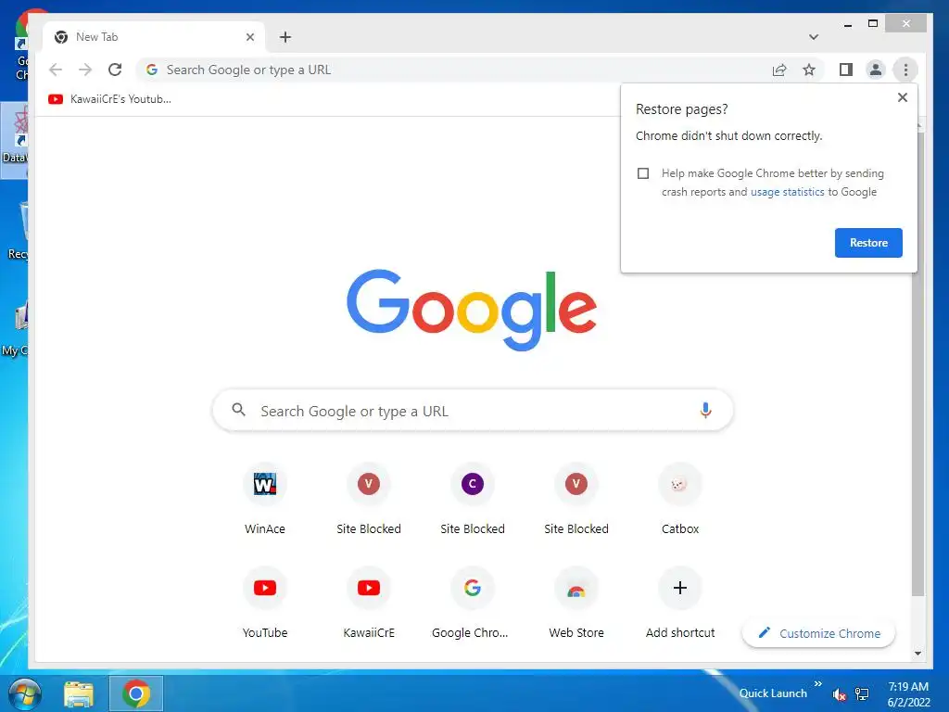Open Chrome's three-dot menu
This screenshot has width=949, height=712.
point(905,70)
